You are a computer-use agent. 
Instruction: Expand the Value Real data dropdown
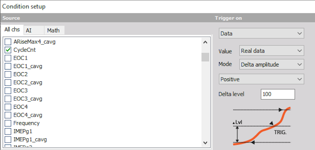click(272, 51)
